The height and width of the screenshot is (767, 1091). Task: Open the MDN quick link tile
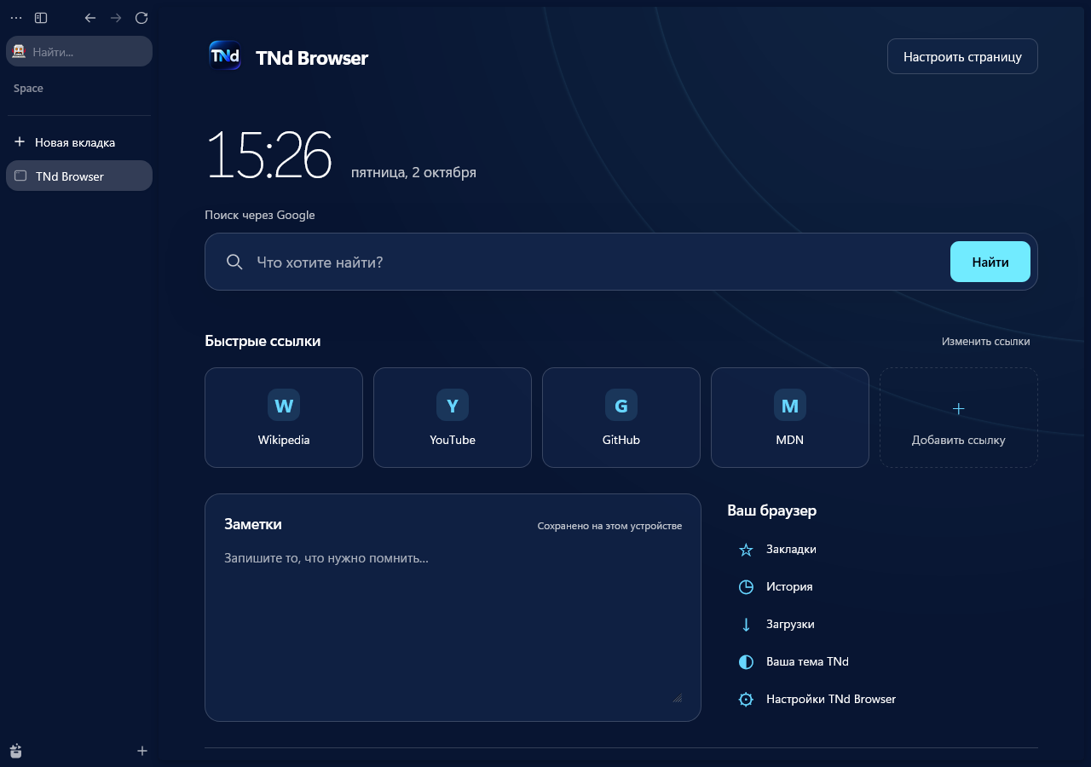coord(790,418)
